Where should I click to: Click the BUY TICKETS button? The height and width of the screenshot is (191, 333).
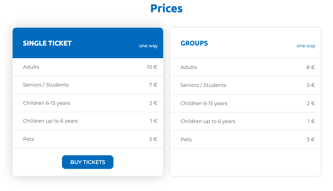88,162
